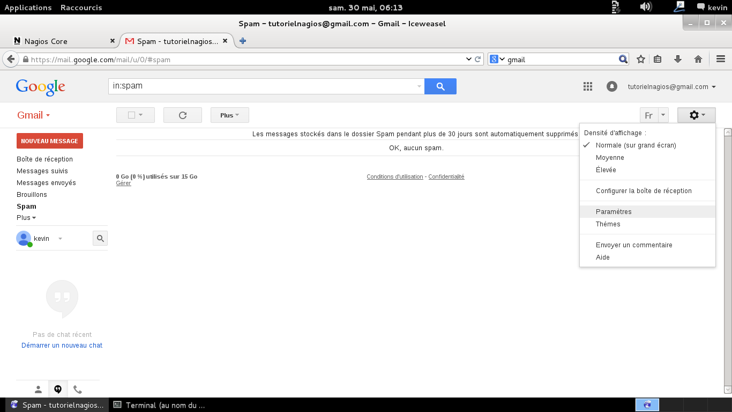This screenshot has width=732, height=412.
Task: Click the bookmark star icon
Action: (x=640, y=59)
